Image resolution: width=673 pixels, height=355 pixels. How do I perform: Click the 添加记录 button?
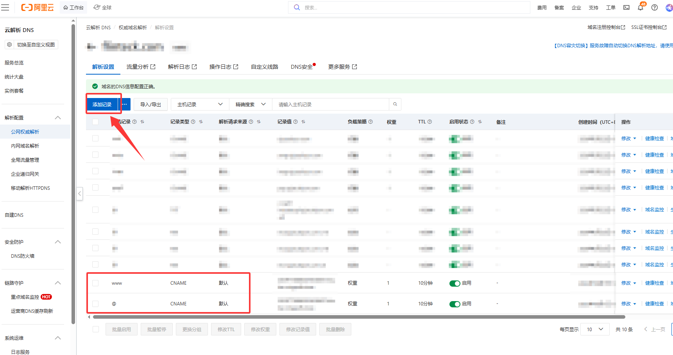102,104
